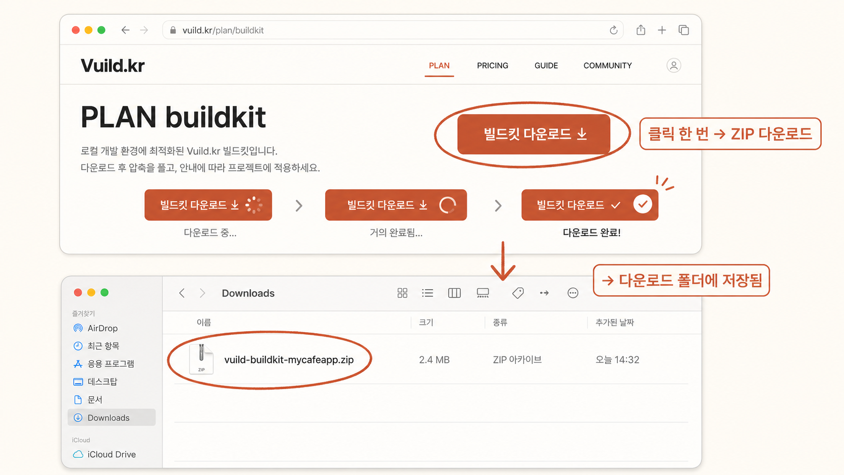Viewport: 844px width, 475px height.
Task: Add a new tab with the plus icon
Action: (x=662, y=30)
